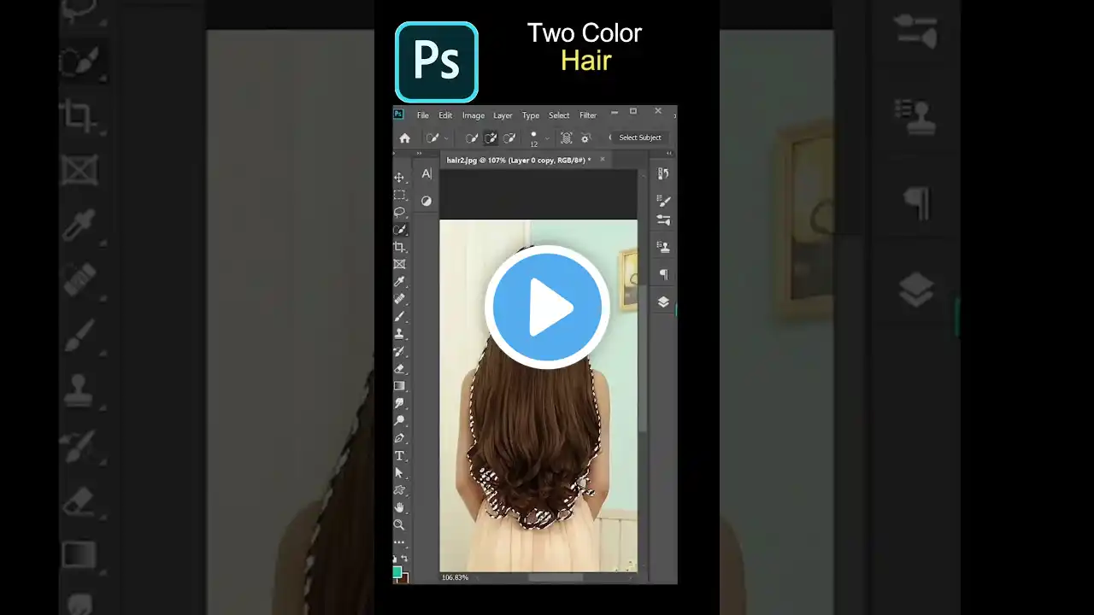Pick the dark brown background color swatch
1094x615 pixels.
coord(403,578)
